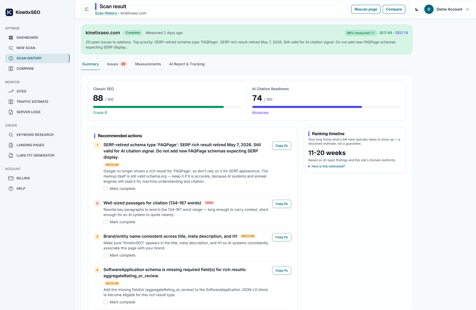Toggle dark mode with the moon icon
The width and height of the screenshot is (476, 310).
coord(417,9)
